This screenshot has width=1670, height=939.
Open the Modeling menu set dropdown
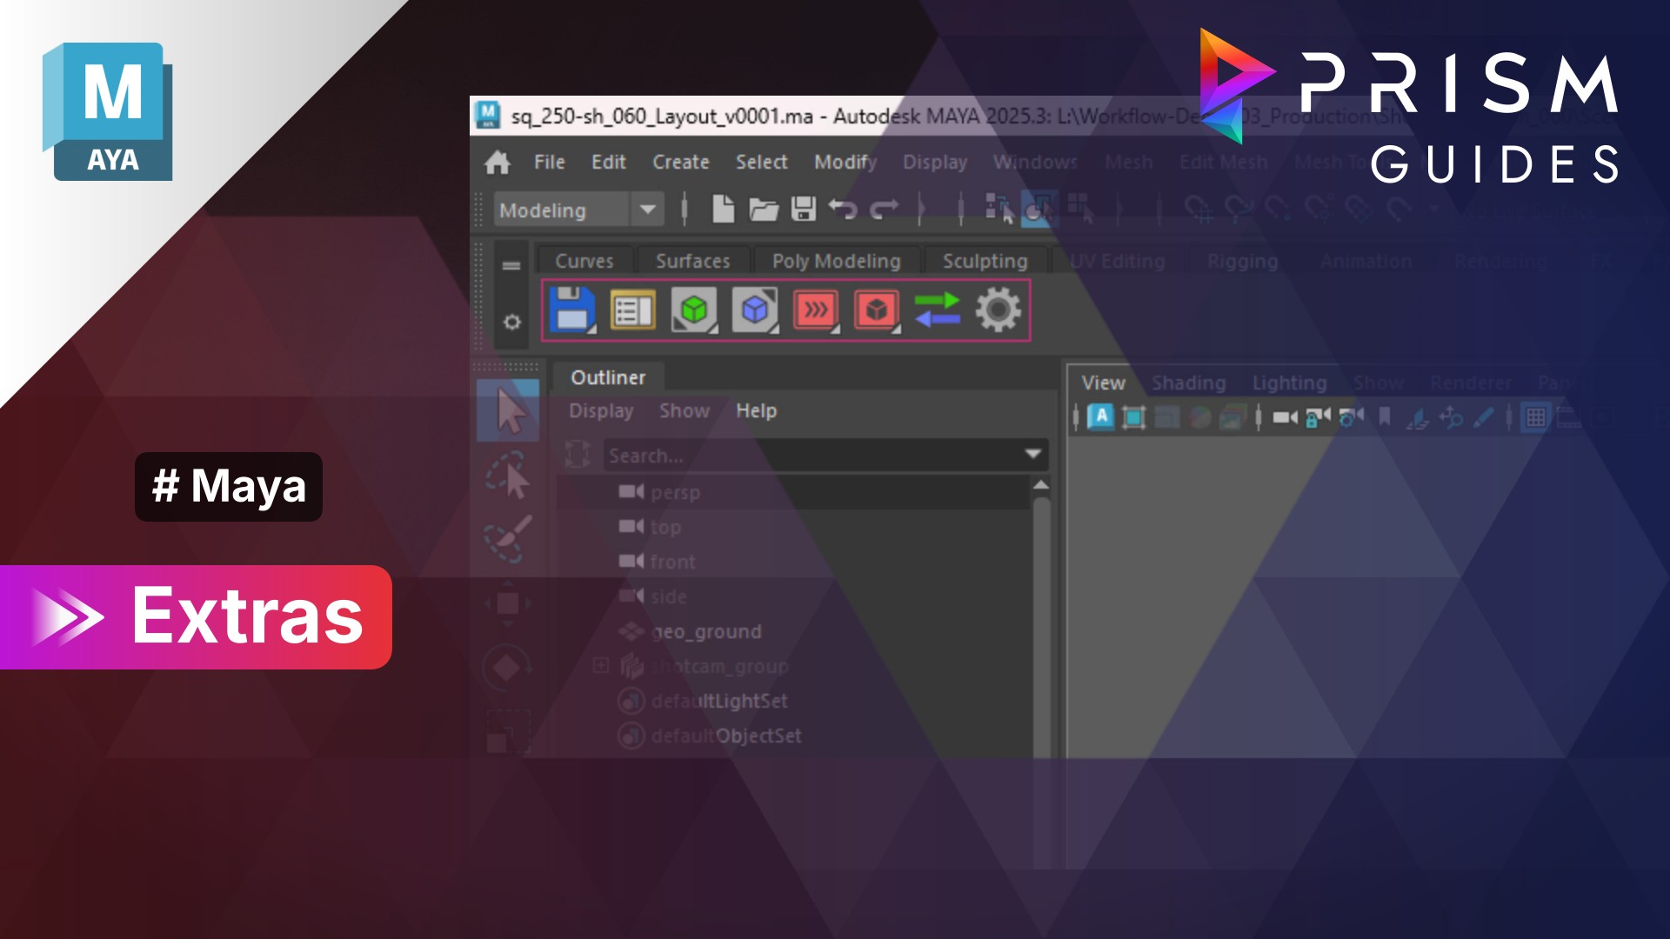[647, 210]
